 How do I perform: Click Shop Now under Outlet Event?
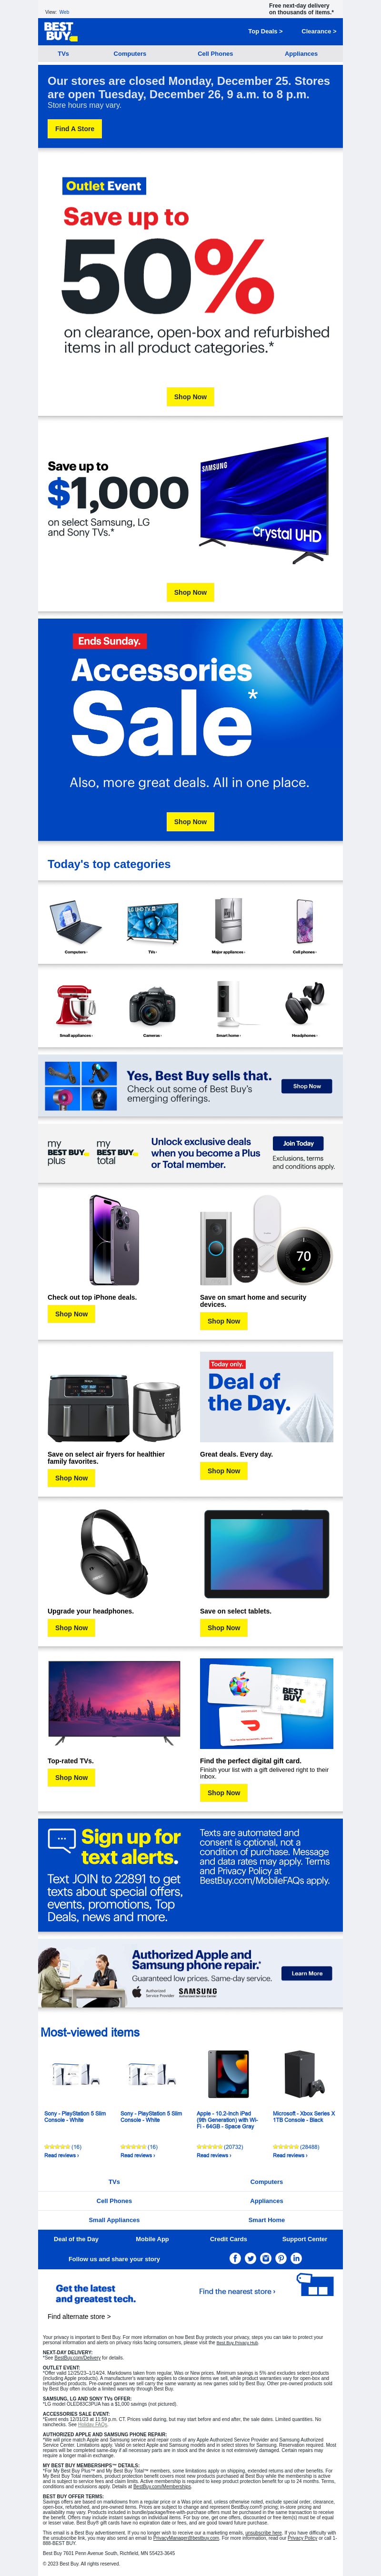(190, 397)
